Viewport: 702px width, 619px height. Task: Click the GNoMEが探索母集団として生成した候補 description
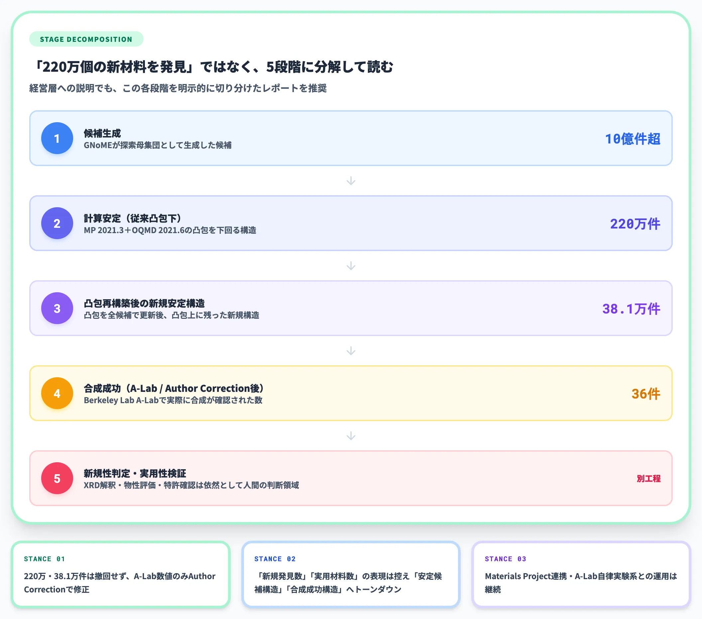[x=158, y=145]
